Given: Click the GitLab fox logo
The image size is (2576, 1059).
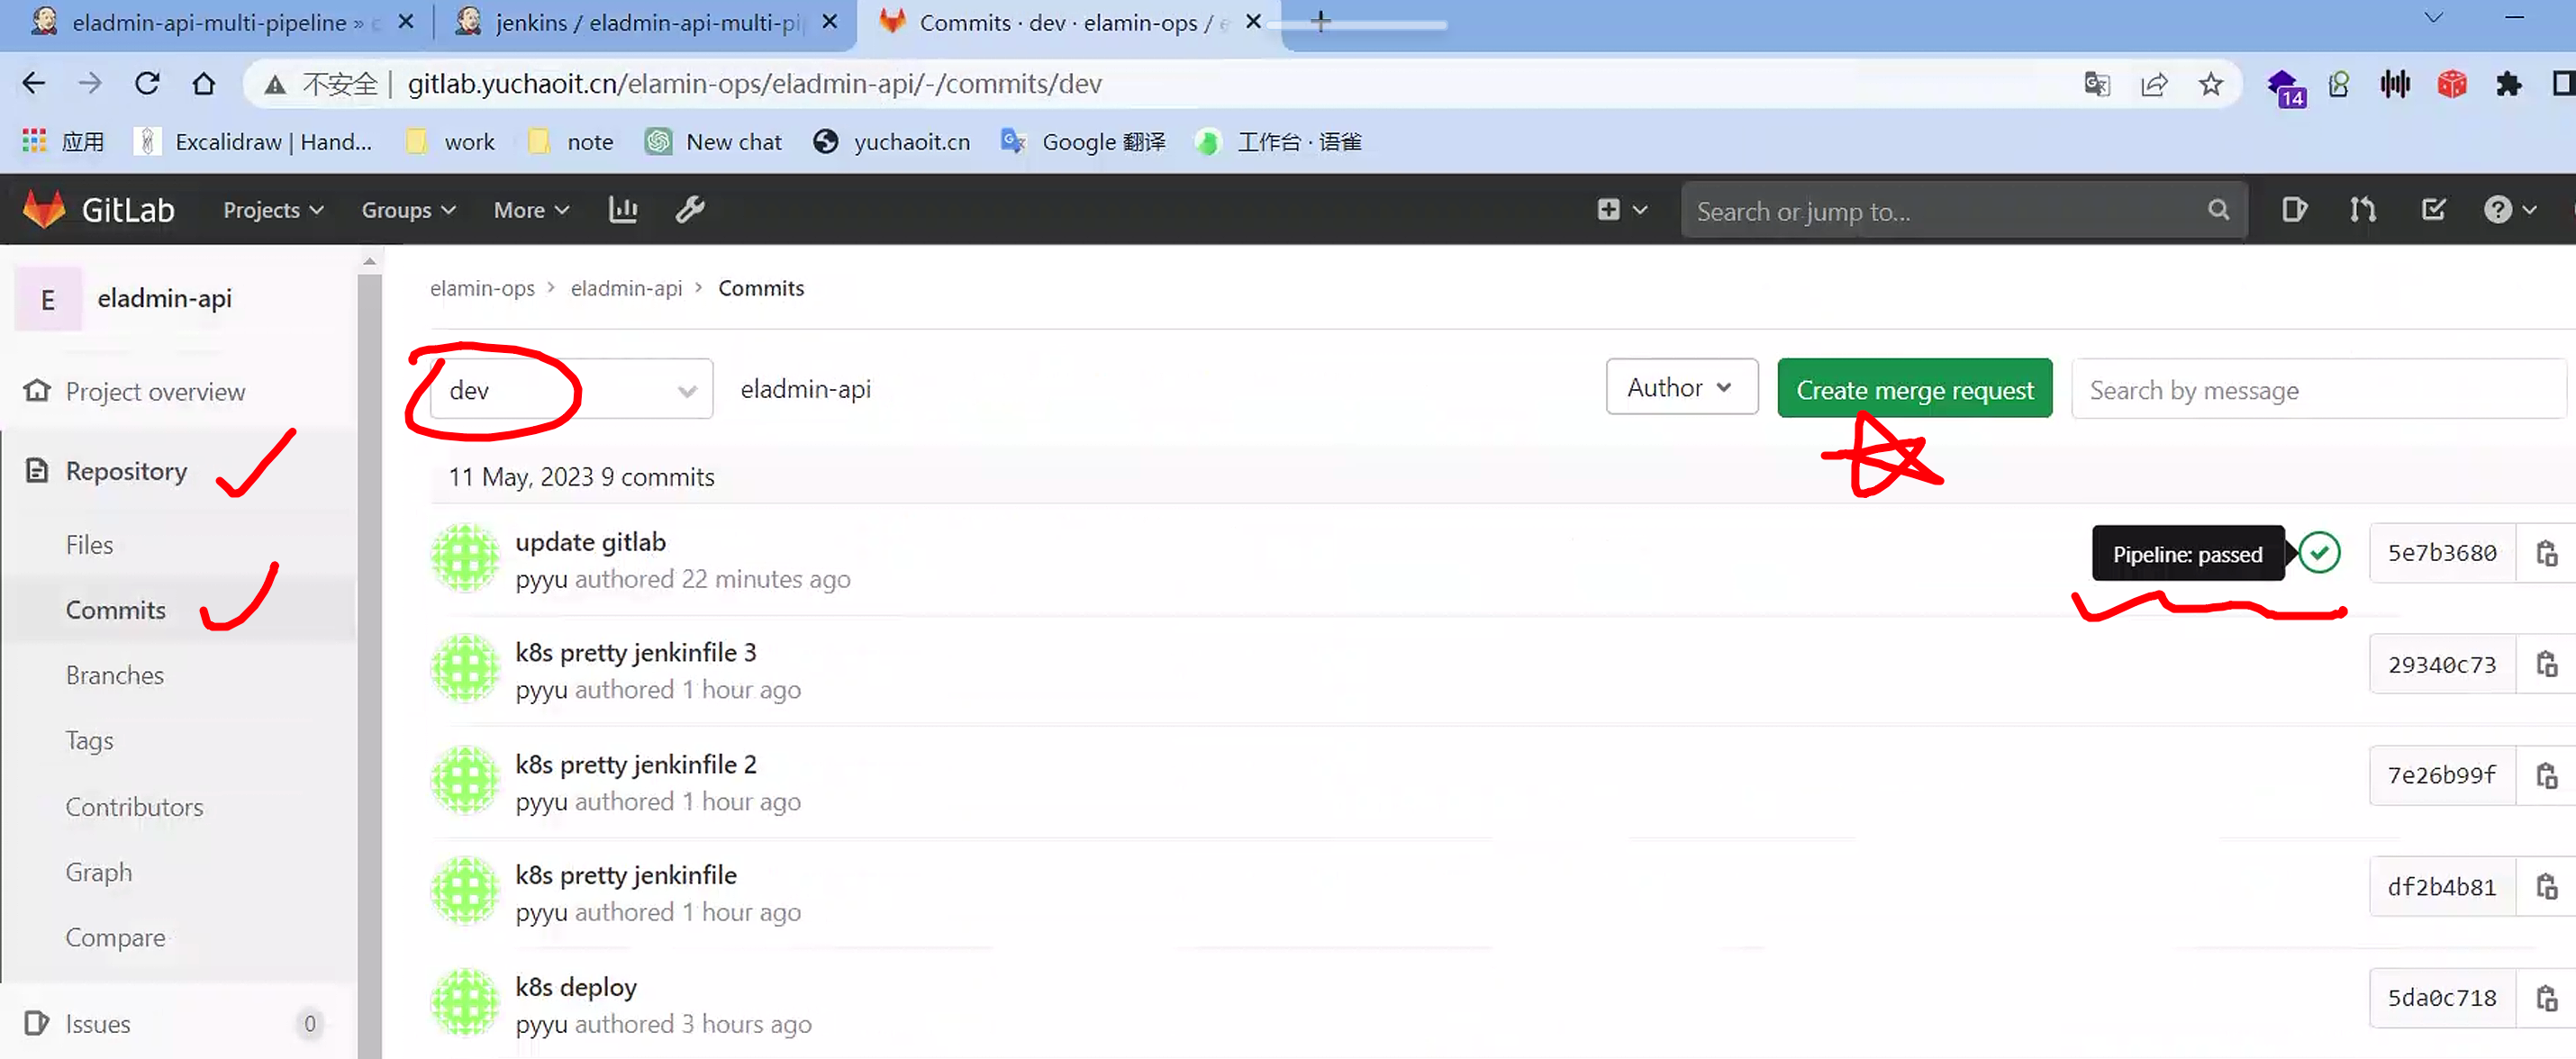Looking at the screenshot, I should 44,210.
